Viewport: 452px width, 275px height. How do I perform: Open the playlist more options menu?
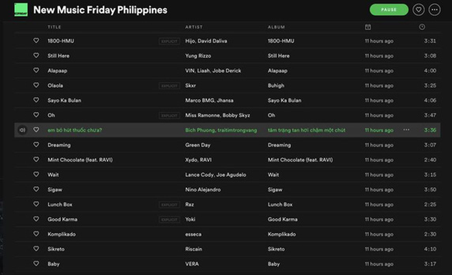point(434,10)
